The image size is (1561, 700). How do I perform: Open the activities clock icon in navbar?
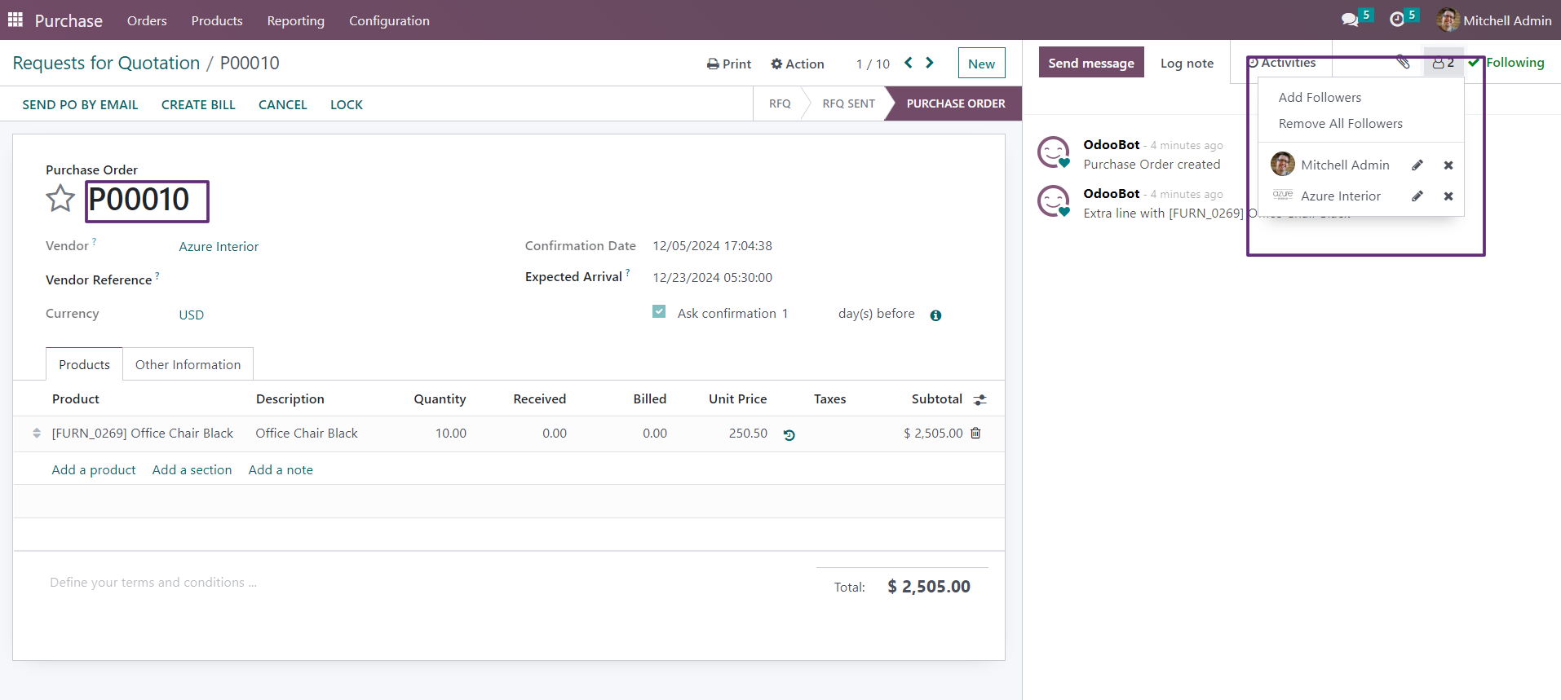click(x=1397, y=20)
